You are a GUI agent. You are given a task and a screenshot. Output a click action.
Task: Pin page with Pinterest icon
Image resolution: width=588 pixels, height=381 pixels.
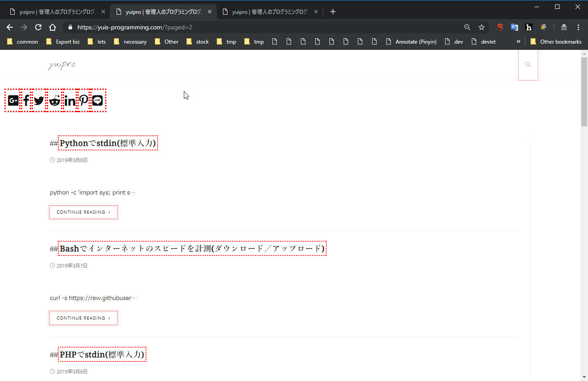(x=84, y=101)
